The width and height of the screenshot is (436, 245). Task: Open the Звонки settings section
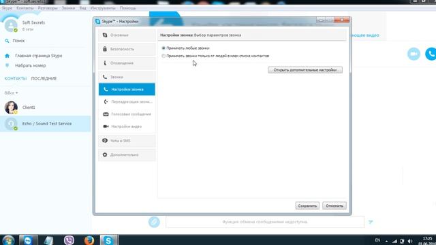[127, 77]
